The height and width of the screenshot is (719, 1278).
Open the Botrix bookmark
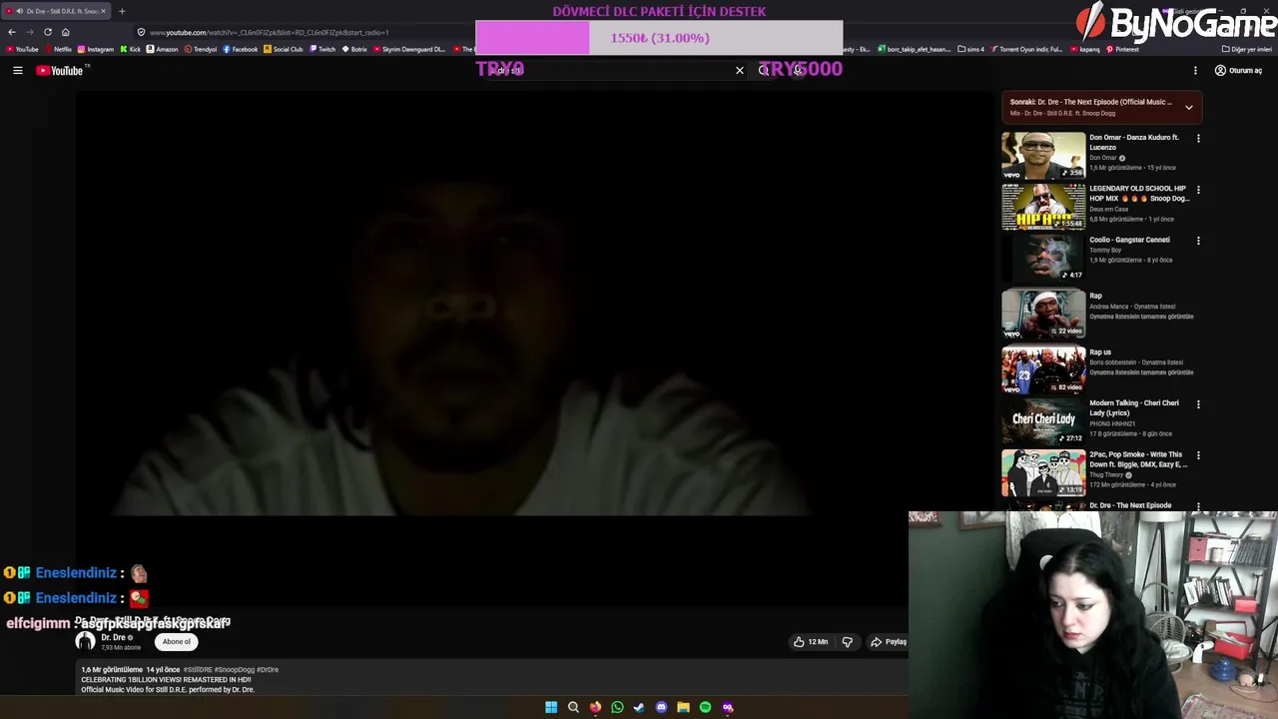point(354,49)
